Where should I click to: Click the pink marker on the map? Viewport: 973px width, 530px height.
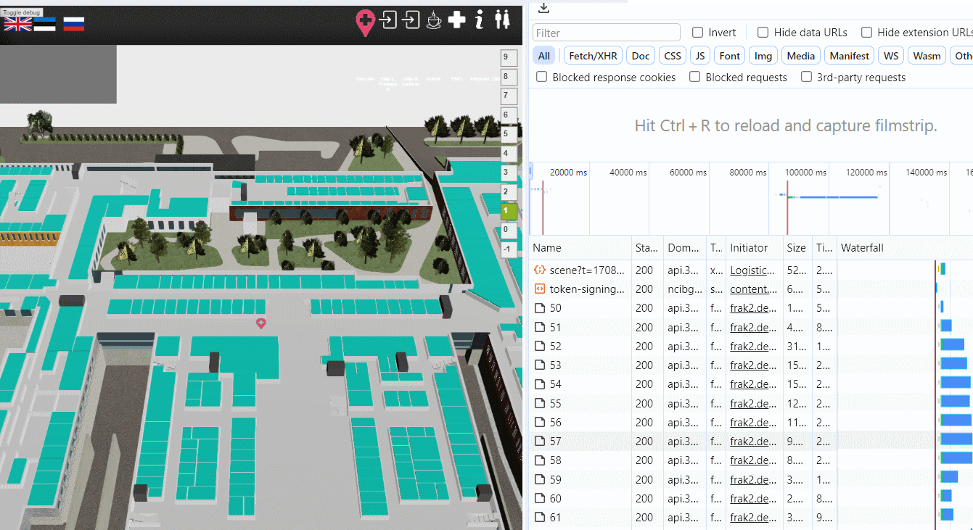click(261, 323)
